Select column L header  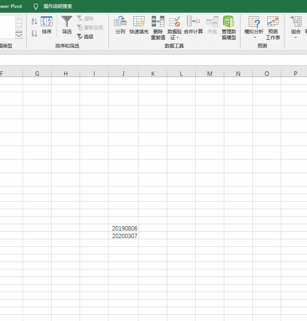(181, 73)
